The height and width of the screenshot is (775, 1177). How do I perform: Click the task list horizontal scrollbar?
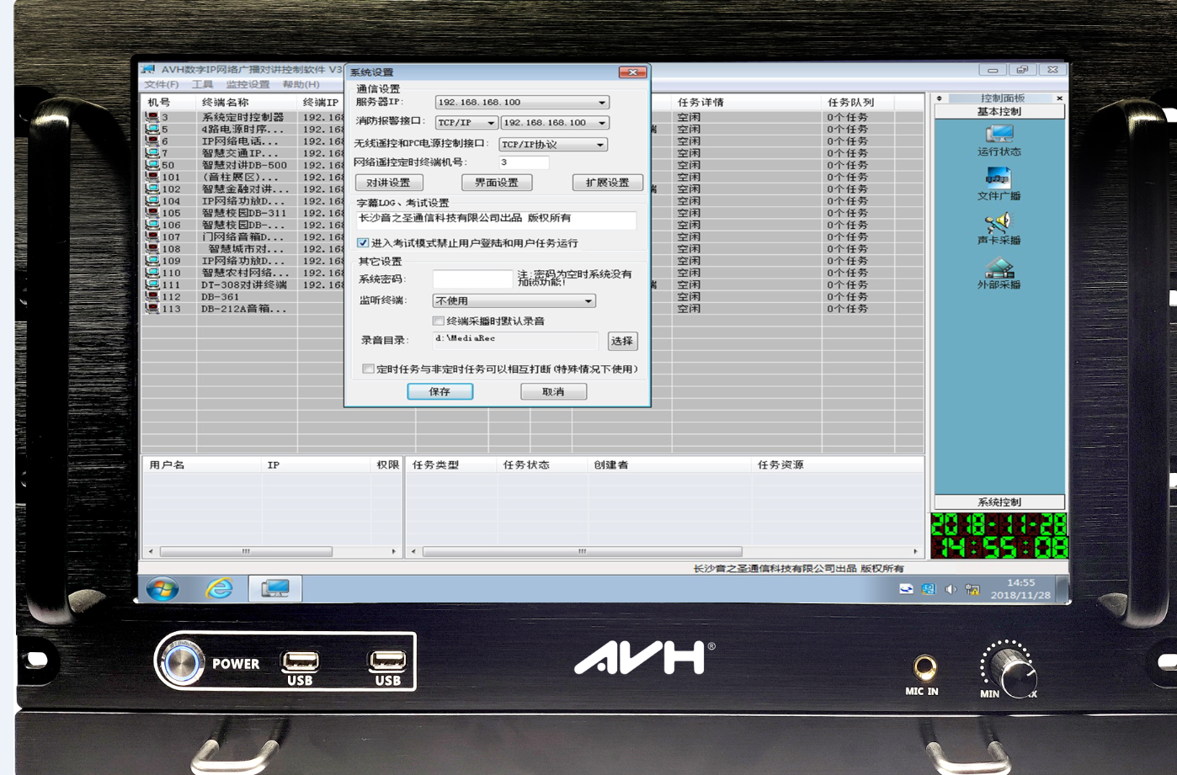click(x=581, y=551)
